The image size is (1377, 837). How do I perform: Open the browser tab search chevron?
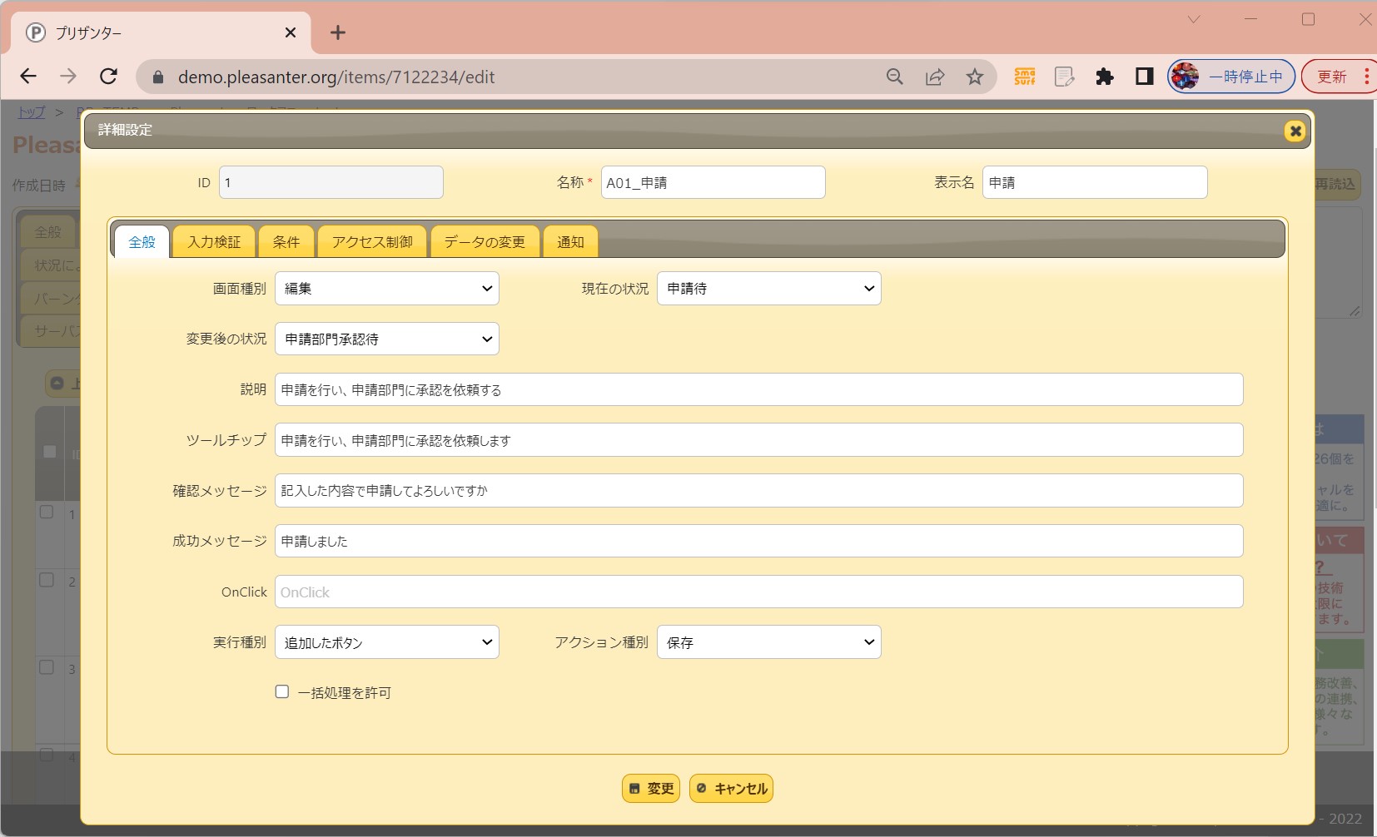pos(1194,19)
